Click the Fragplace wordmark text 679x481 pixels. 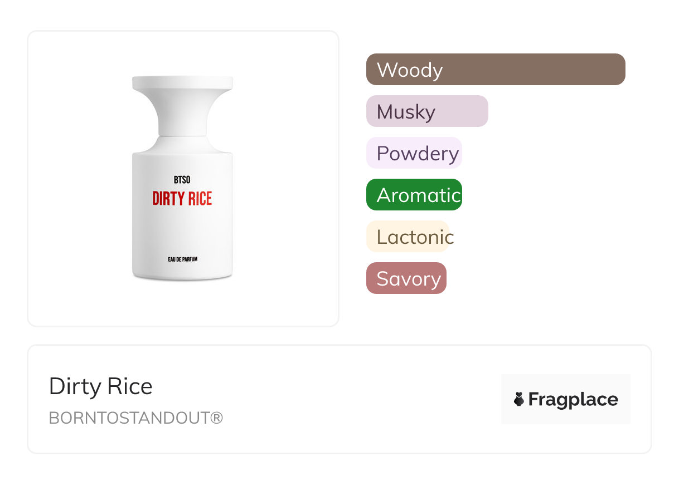(x=573, y=399)
